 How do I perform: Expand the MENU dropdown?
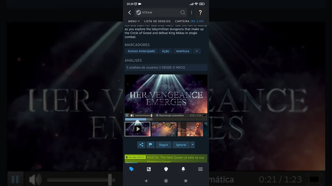coord(134,21)
